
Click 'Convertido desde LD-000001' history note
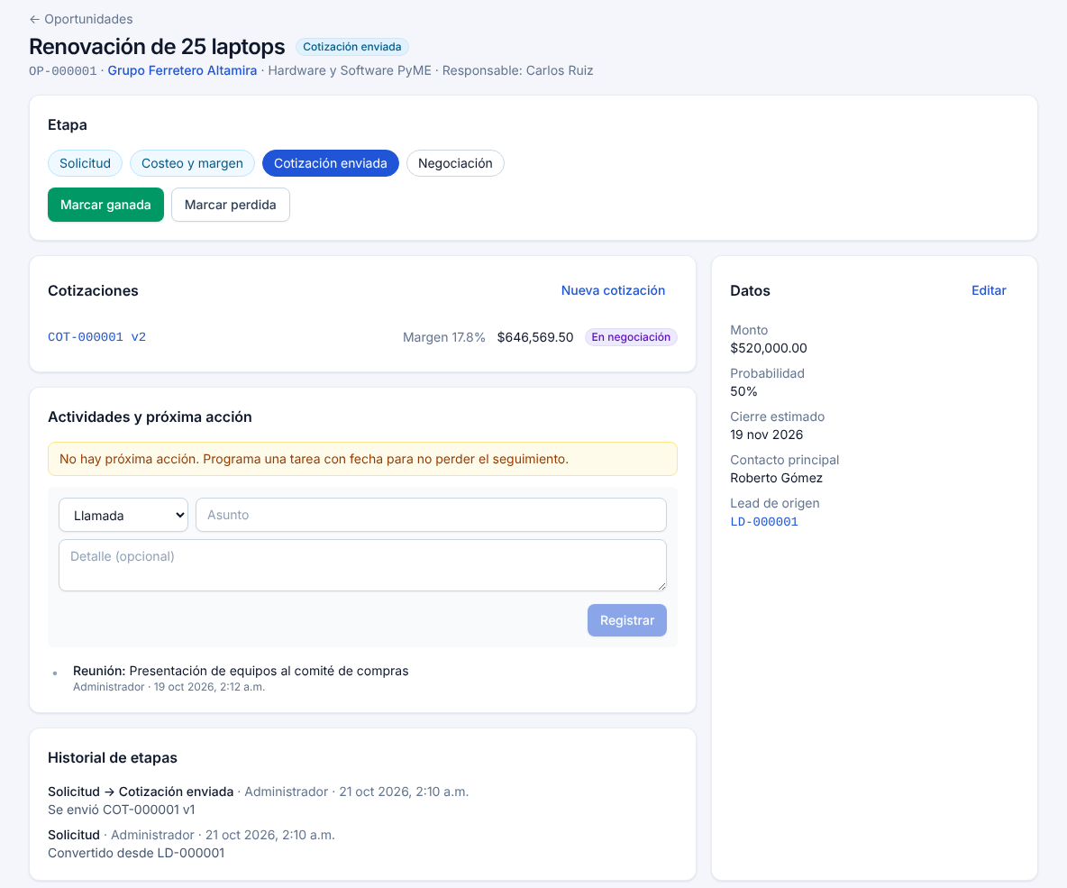[136, 853]
